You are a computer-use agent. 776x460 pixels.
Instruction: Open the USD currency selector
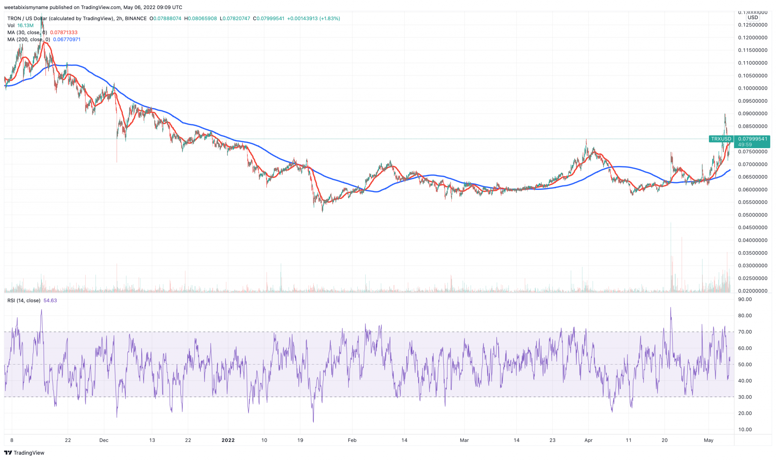click(x=753, y=17)
